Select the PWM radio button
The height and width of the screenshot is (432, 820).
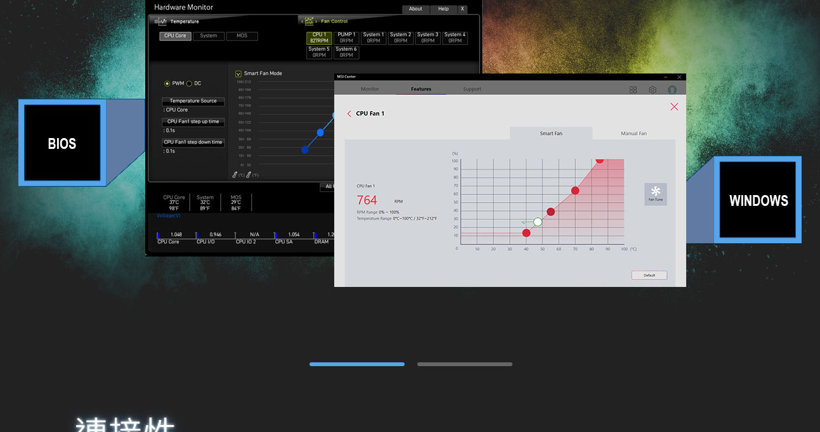point(167,84)
